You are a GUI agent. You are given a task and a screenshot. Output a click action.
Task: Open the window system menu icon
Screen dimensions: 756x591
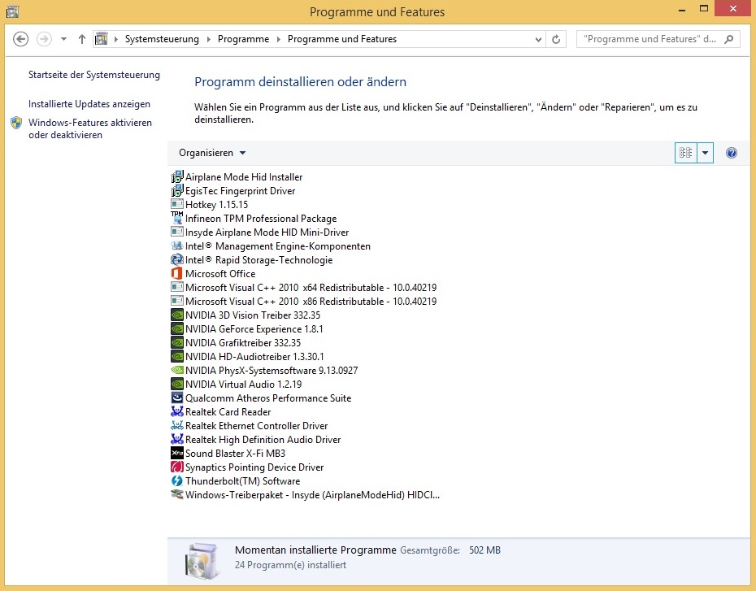pos(12,11)
